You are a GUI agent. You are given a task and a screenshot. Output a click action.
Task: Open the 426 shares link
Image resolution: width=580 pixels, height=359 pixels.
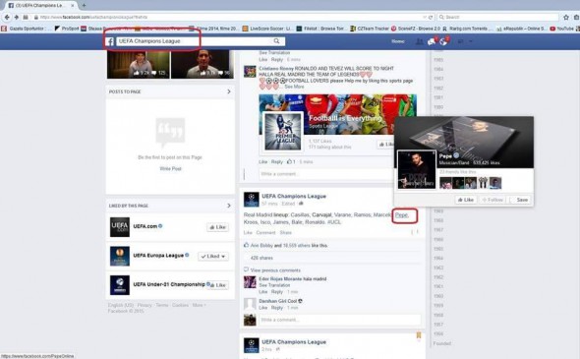tap(261, 258)
